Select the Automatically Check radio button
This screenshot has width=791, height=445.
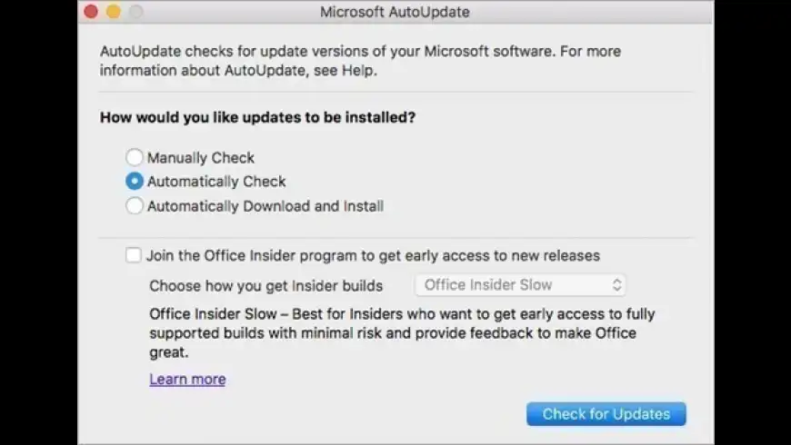[135, 182]
